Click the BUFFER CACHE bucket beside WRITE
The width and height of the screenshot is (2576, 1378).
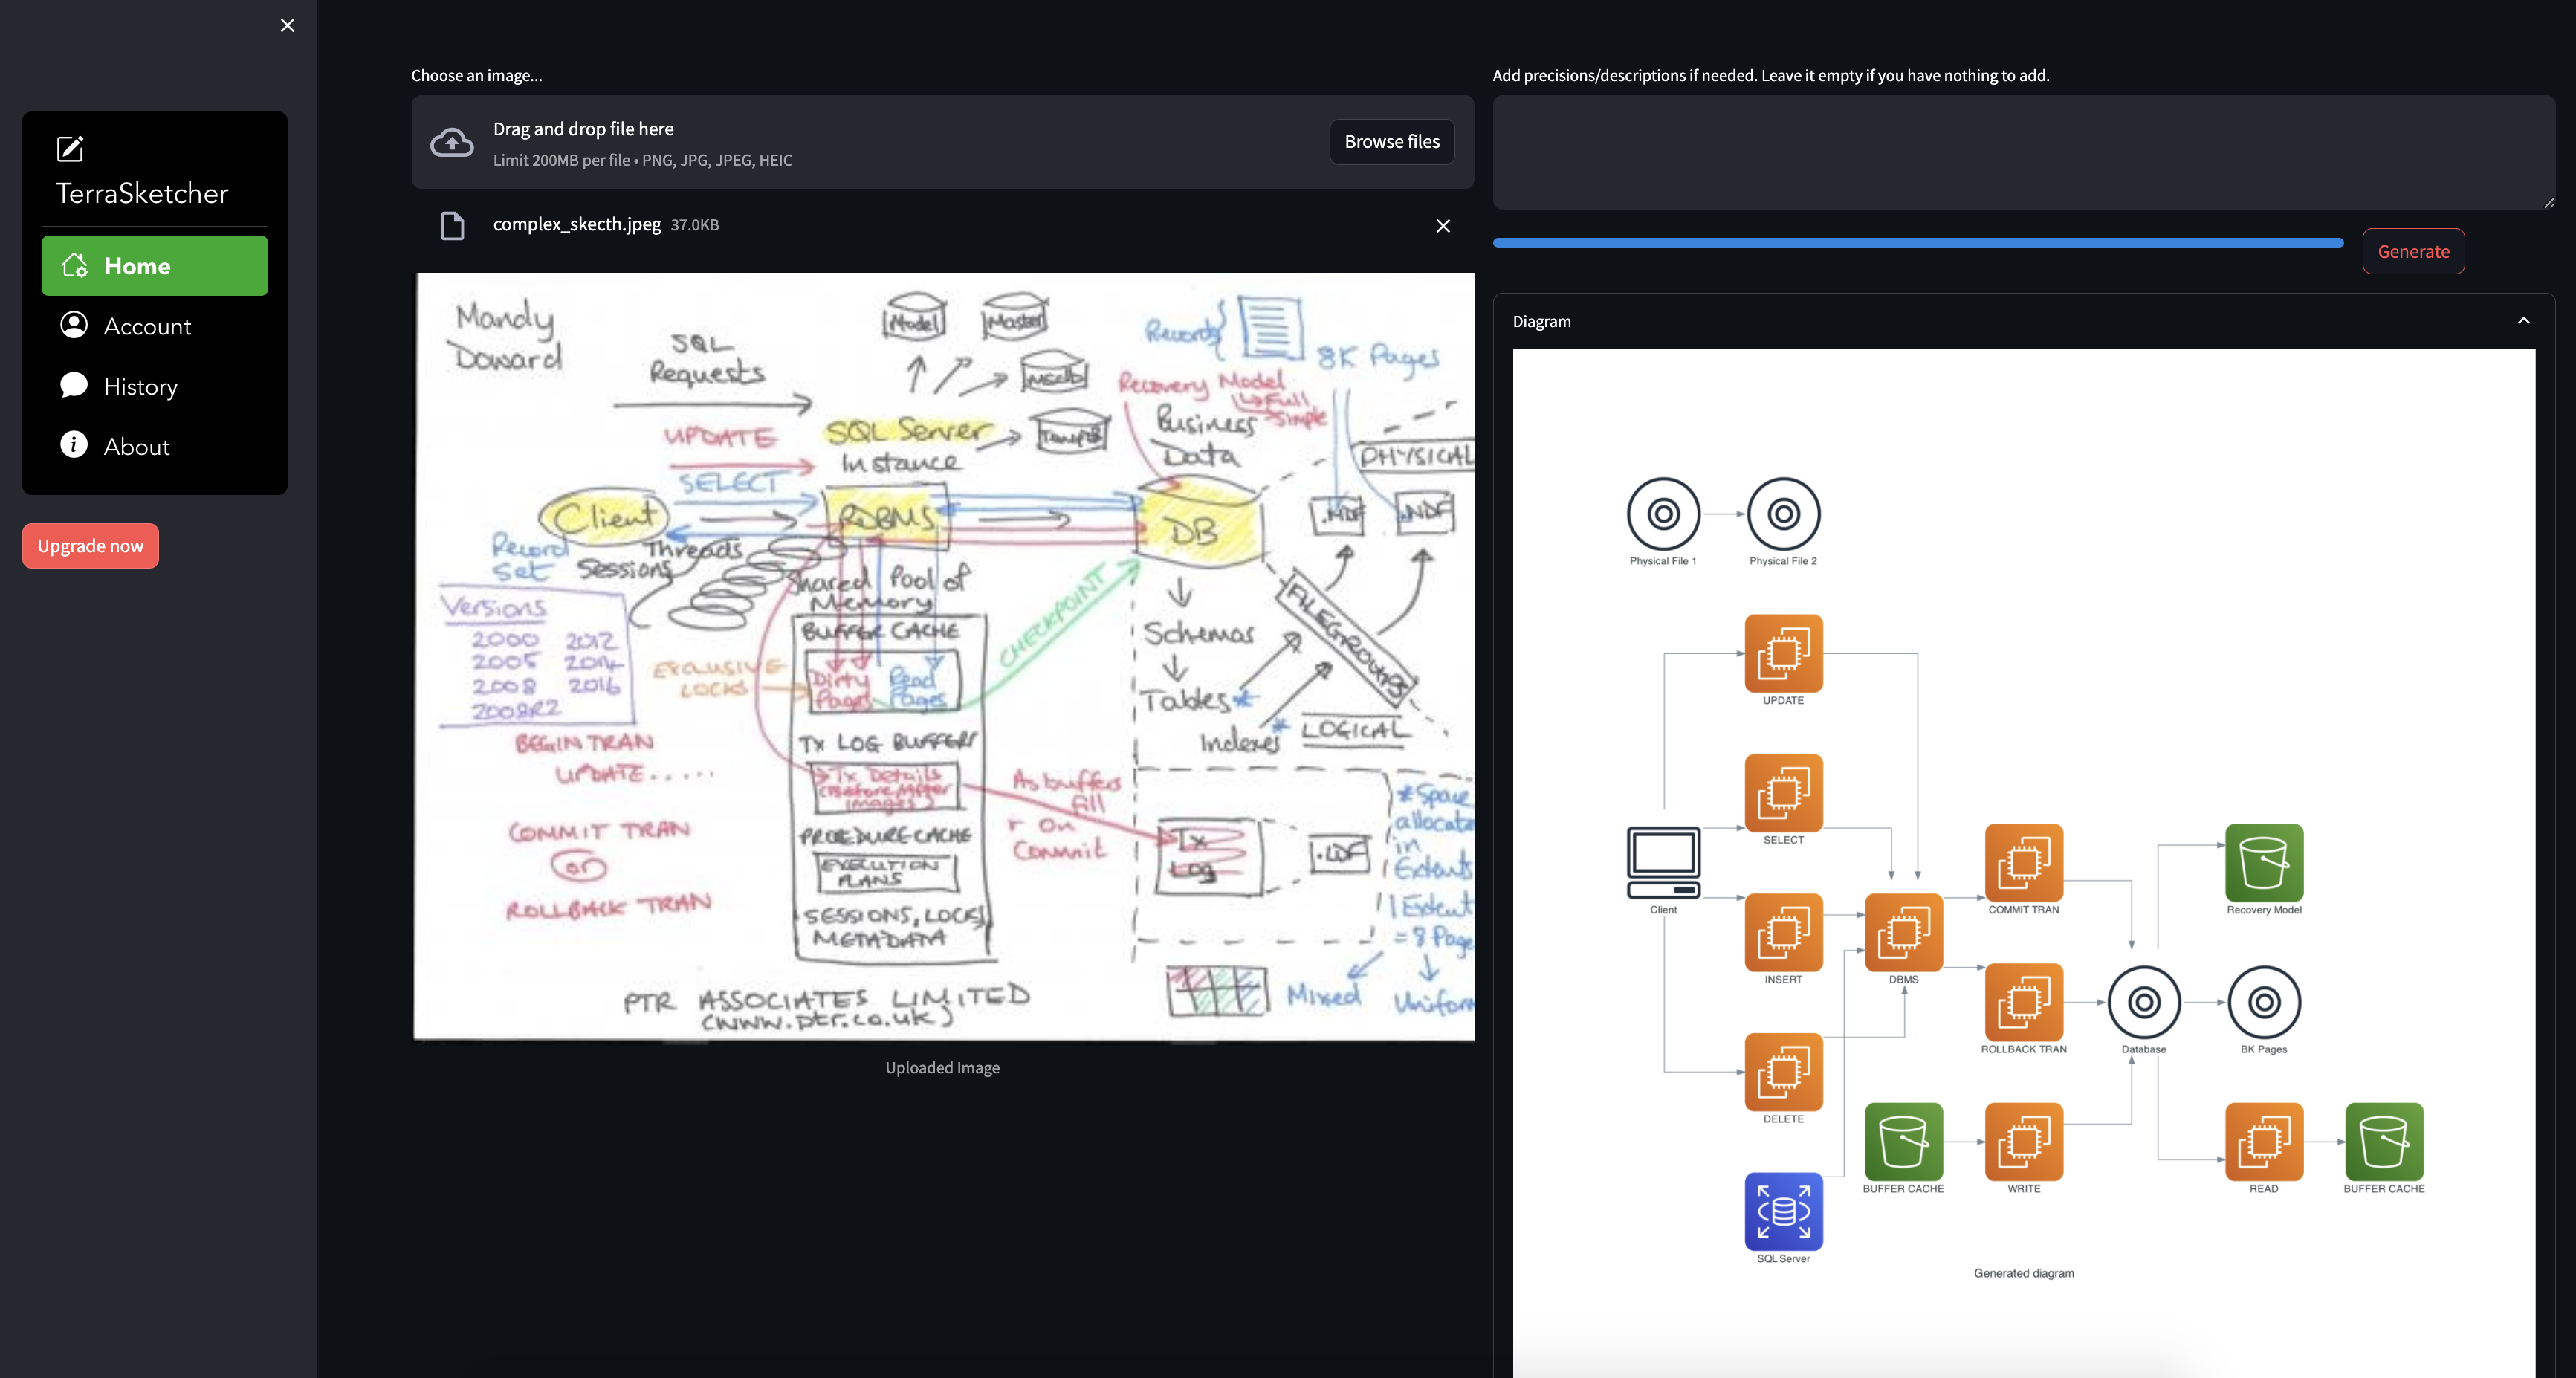coord(1904,1142)
